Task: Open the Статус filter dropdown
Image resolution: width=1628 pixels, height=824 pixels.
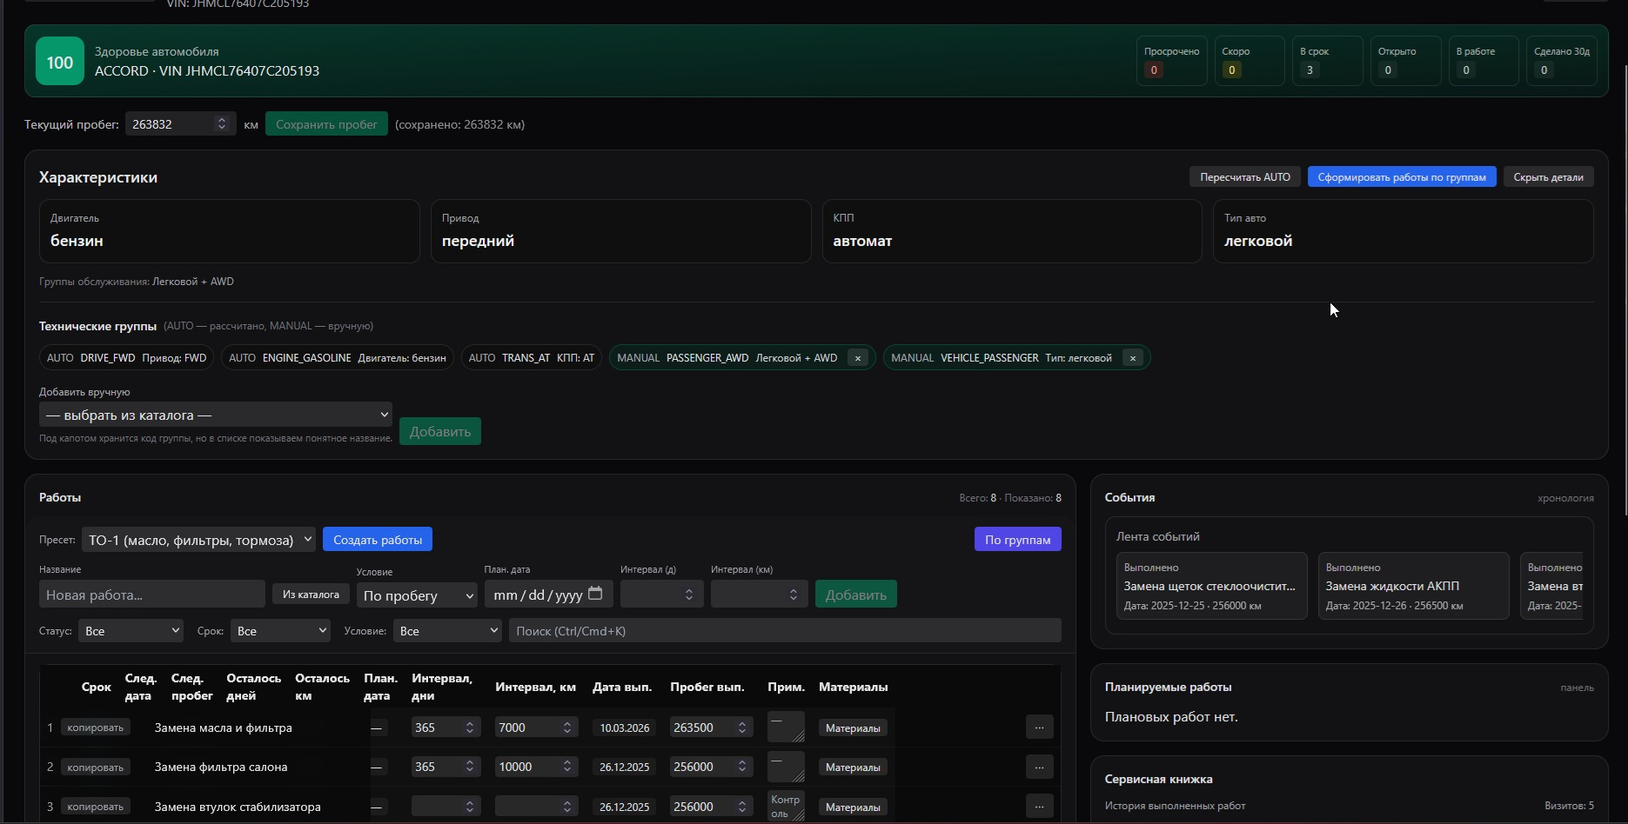Action: pos(131,631)
